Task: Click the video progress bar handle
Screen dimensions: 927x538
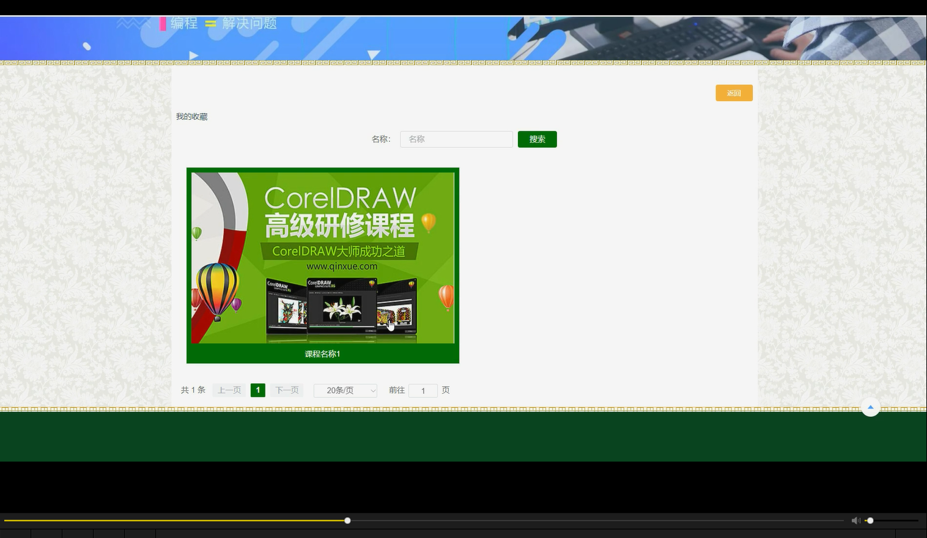Action: (x=347, y=520)
